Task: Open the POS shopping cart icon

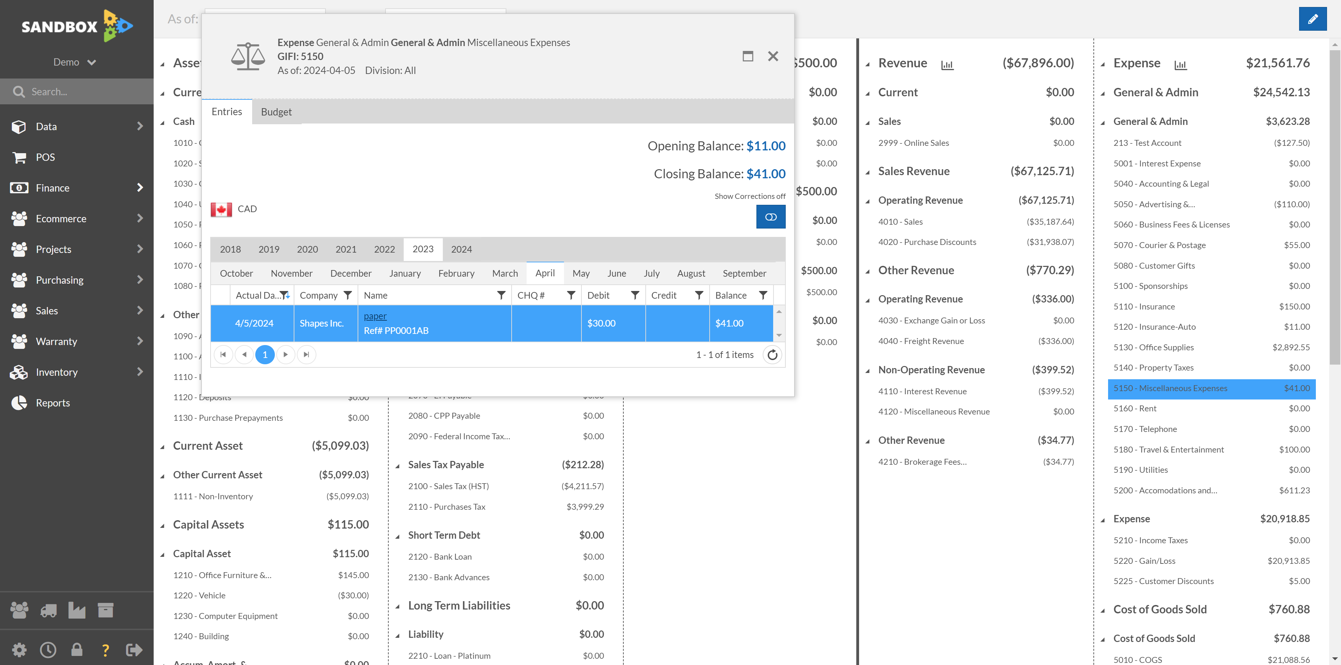Action: (19, 157)
